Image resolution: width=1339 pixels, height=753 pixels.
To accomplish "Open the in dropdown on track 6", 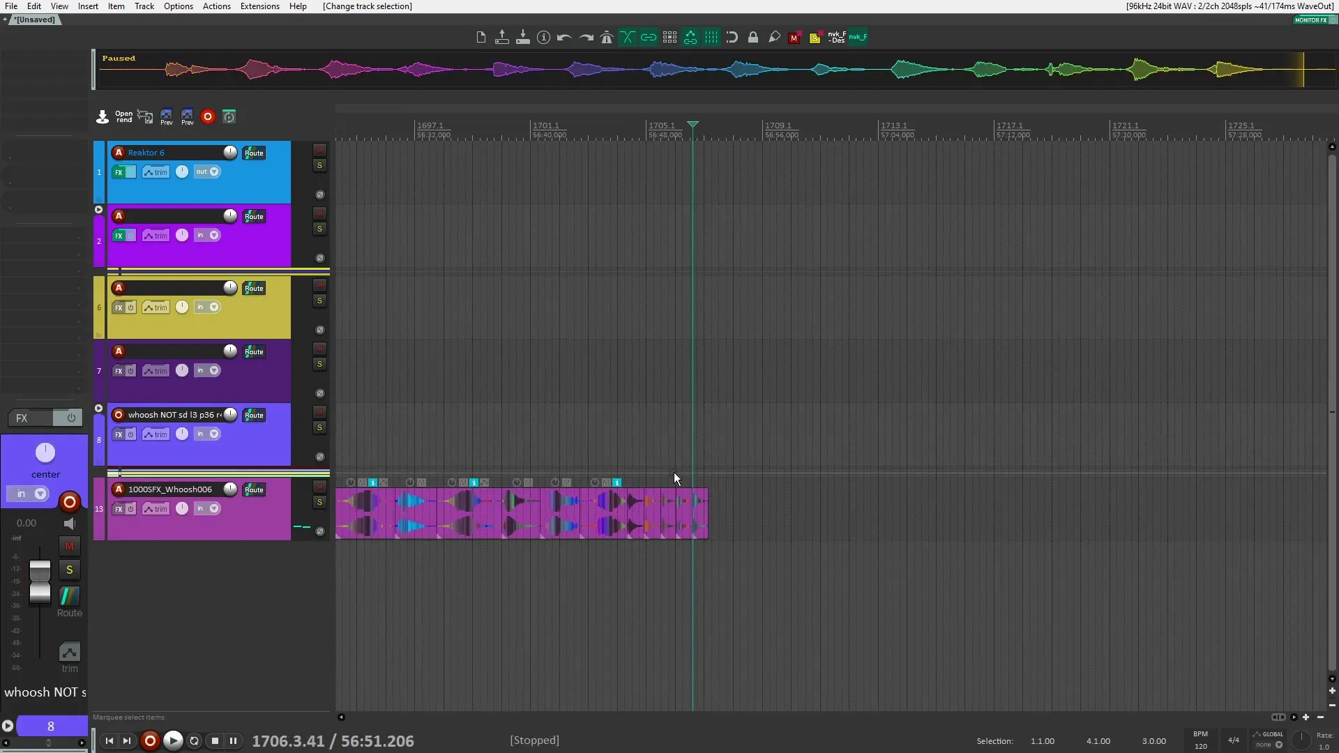I will point(207,307).
